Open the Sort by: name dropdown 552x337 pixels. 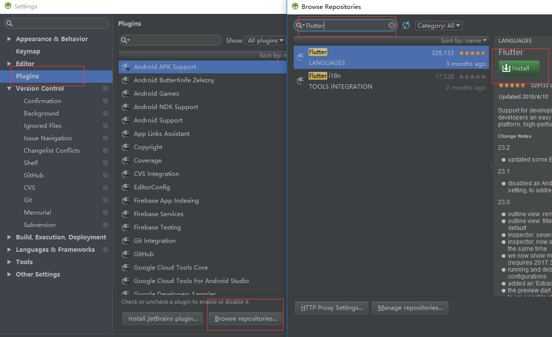[x=463, y=41]
